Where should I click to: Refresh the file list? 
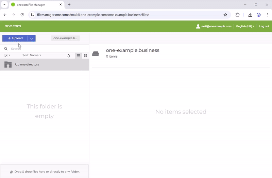pyautogui.click(x=68, y=56)
